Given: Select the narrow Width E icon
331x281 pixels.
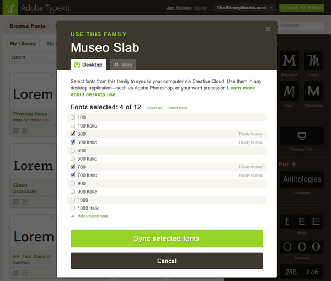Looking at the screenshot, I should [x=287, y=221].
